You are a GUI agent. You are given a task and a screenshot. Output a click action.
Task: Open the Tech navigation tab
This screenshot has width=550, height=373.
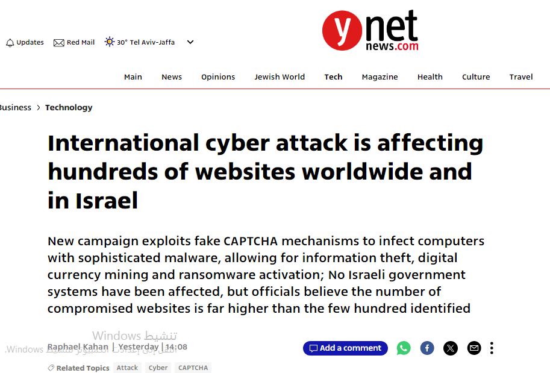tap(333, 77)
